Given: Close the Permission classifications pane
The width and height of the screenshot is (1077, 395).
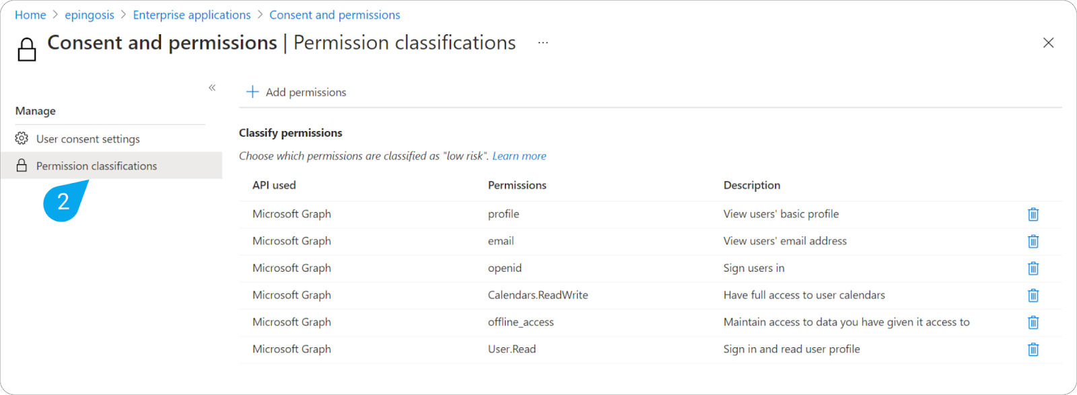Looking at the screenshot, I should pyautogui.click(x=1048, y=42).
